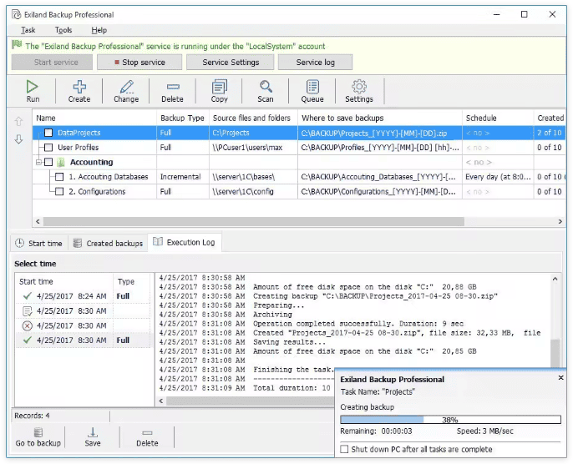This screenshot has width=573, height=464.
Task: Check the 1. Accouting Databases checkbox
Action: click(59, 177)
